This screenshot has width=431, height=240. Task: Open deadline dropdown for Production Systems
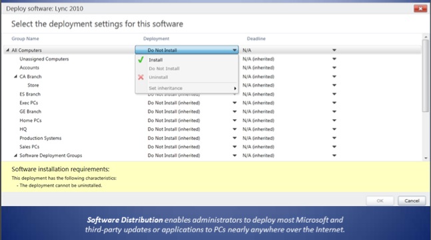tap(334, 138)
